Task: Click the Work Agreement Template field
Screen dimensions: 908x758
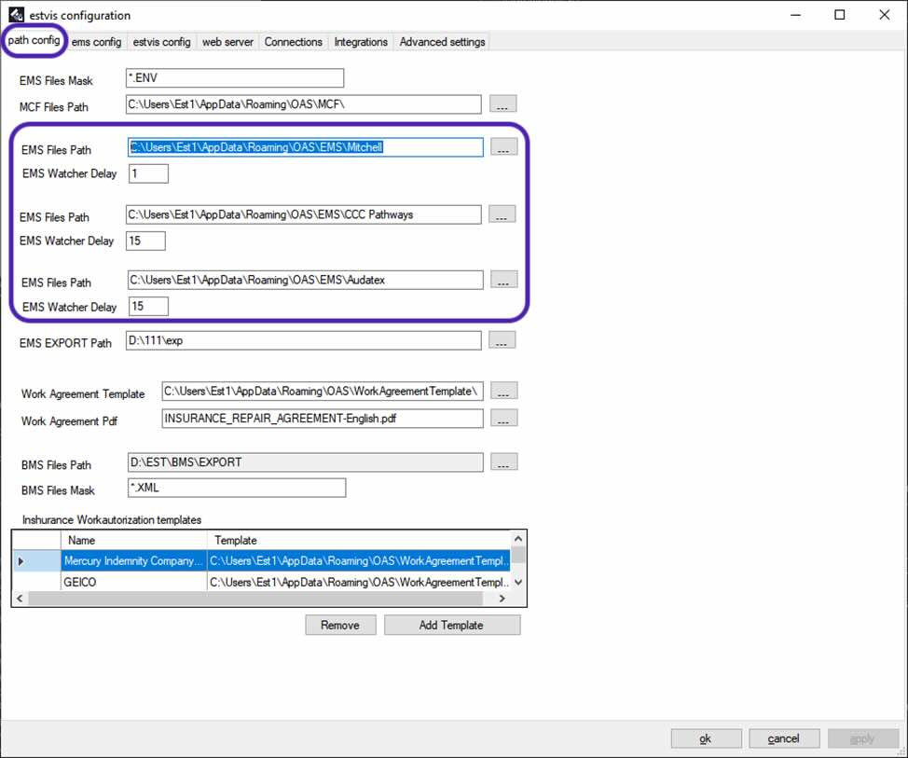Action: pos(323,392)
